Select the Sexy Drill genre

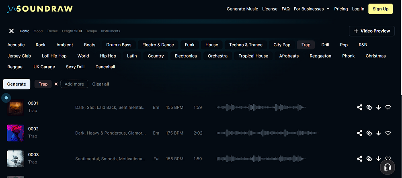(x=75, y=67)
